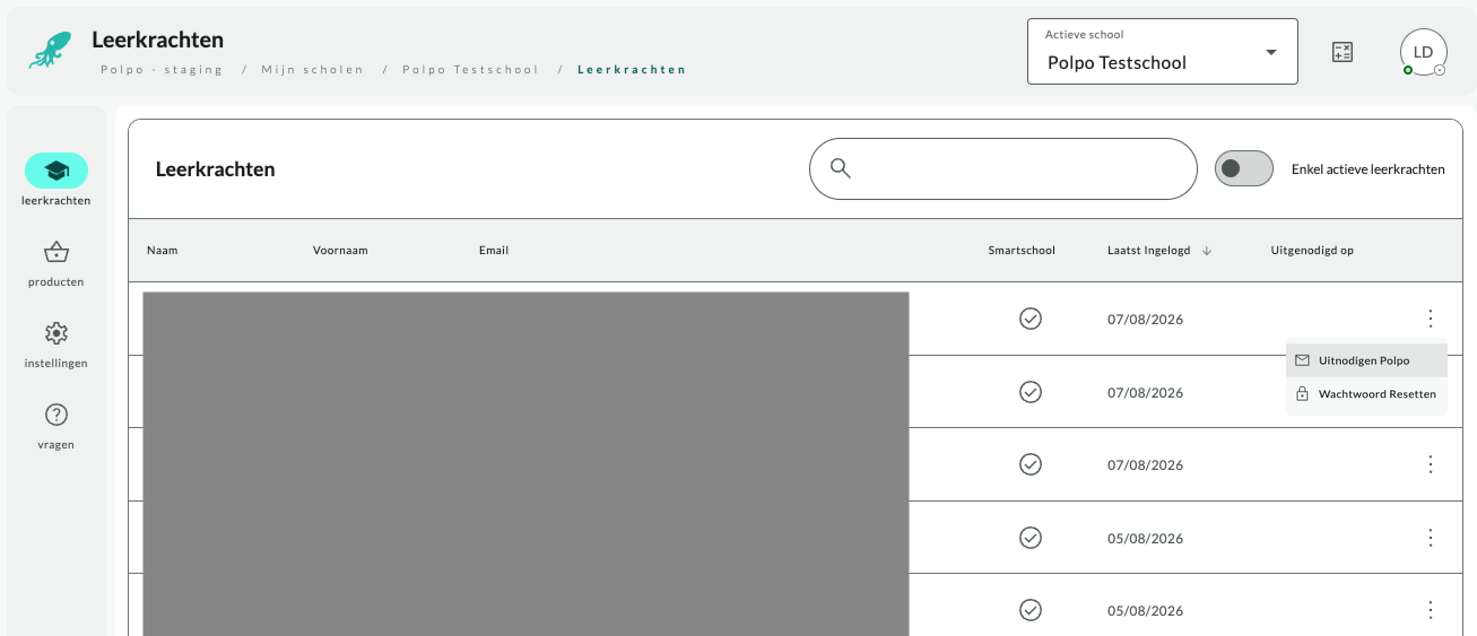Open three-dot menu of first 05/08/2026 row
The width and height of the screenshot is (1477, 636).
pos(1430,538)
